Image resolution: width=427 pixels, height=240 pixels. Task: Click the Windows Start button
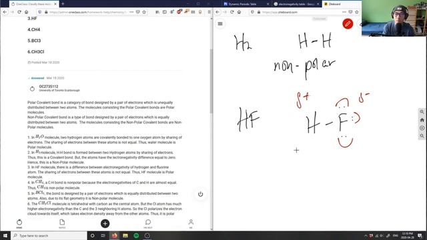(5, 235)
